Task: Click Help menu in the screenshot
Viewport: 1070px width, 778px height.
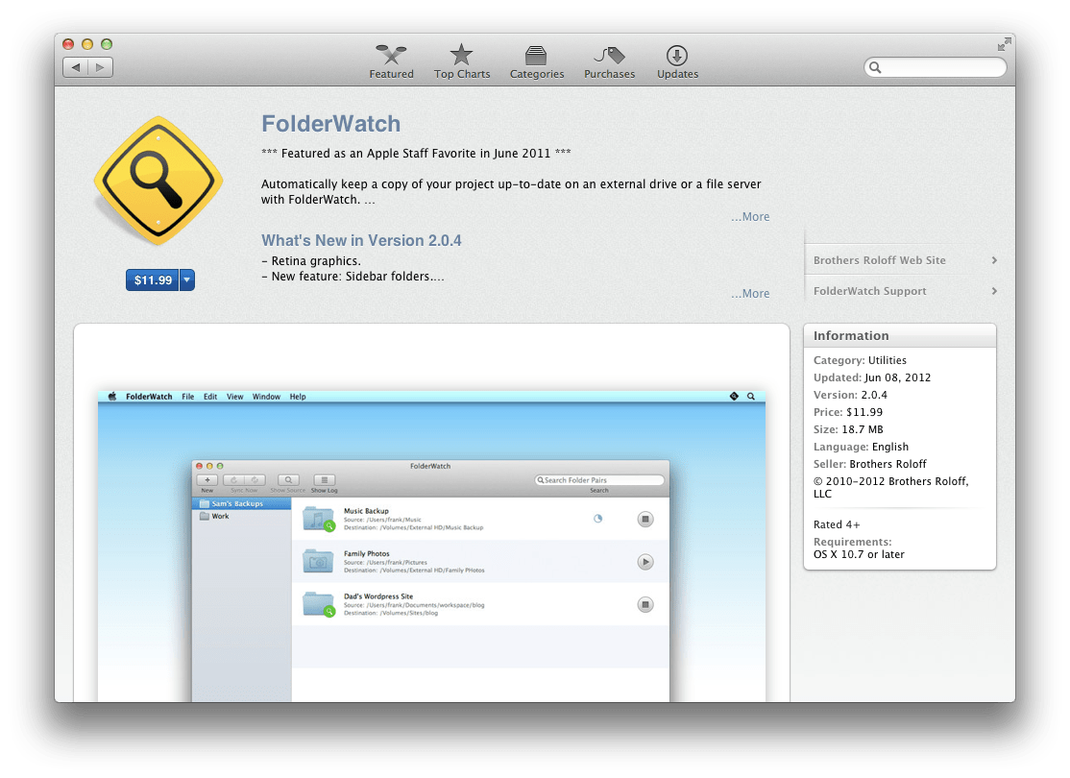Action: [298, 397]
